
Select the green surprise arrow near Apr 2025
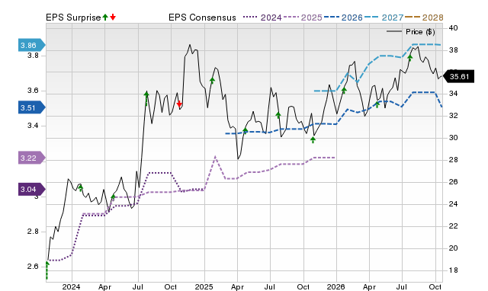click(246, 130)
